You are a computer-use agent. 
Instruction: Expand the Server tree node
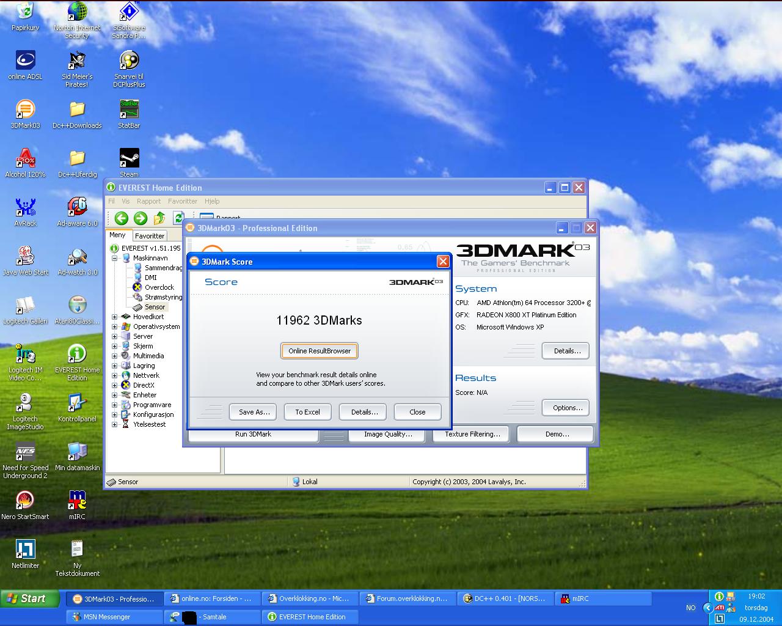click(x=114, y=336)
